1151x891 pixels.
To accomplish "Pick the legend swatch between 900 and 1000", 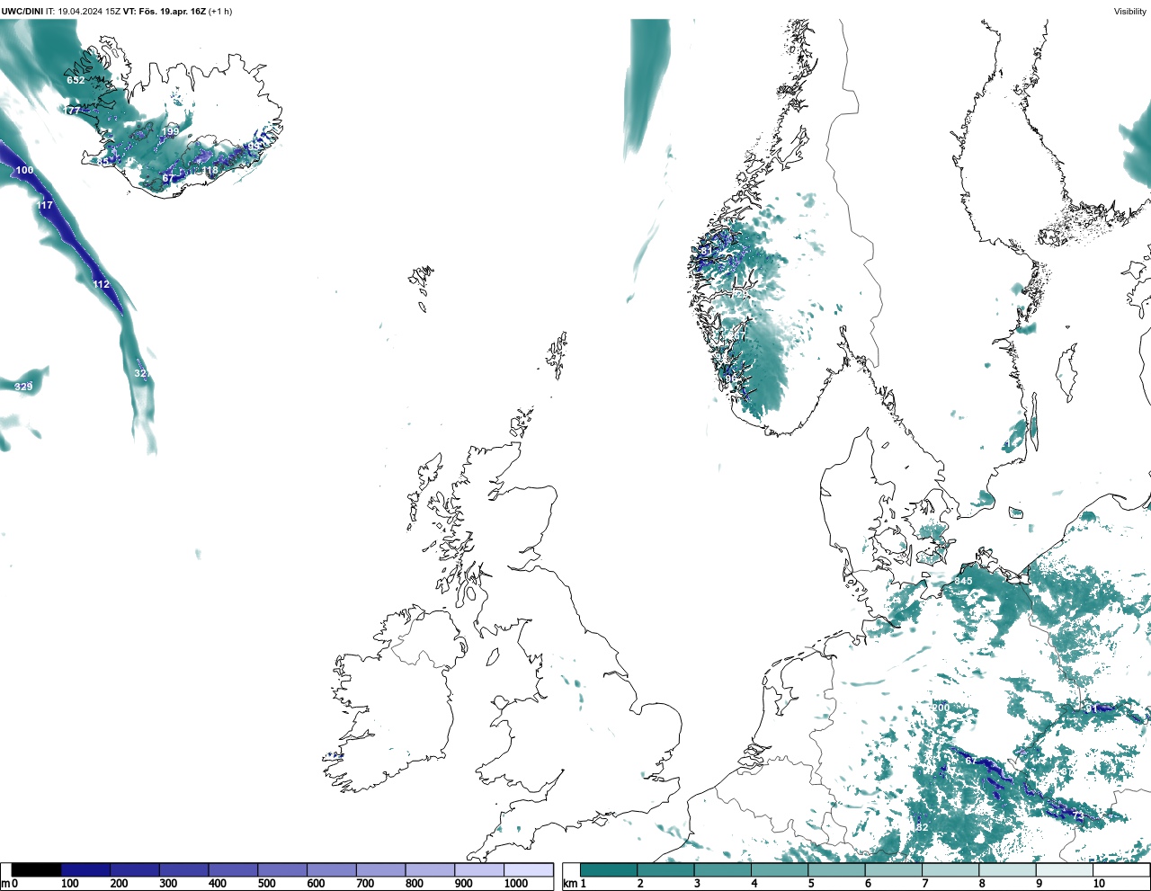I will coord(479,869).
